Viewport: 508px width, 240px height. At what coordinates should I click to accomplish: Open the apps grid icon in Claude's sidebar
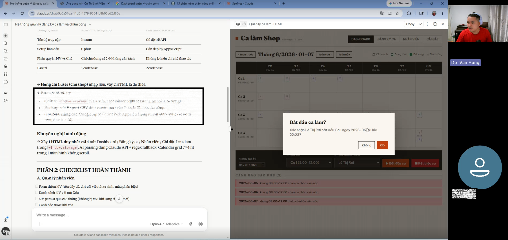tap(6, 74)
